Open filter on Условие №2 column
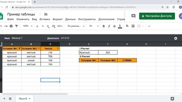The height and width of the screenshot is (102, 182). pos(39,48)
